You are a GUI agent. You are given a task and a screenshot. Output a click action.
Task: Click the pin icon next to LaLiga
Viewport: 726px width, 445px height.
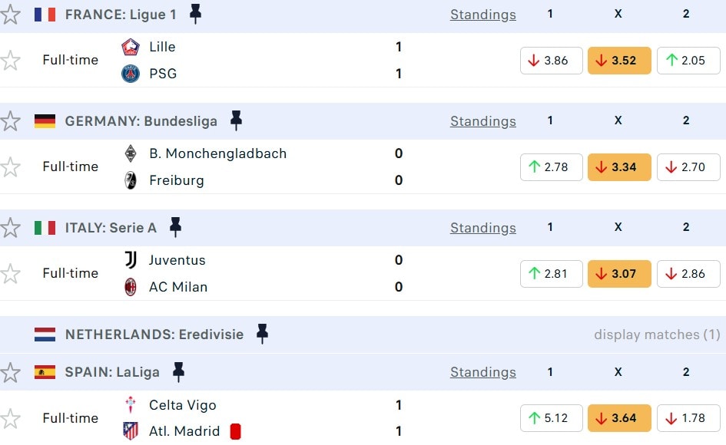(179, 372)
